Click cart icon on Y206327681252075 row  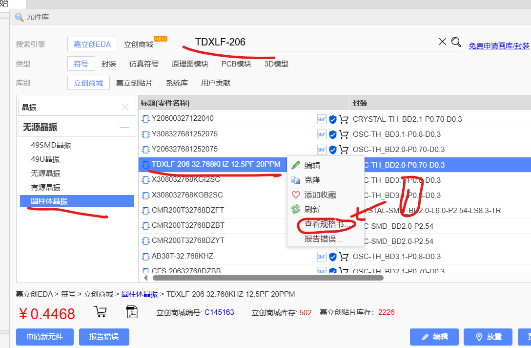click(344, 150)
